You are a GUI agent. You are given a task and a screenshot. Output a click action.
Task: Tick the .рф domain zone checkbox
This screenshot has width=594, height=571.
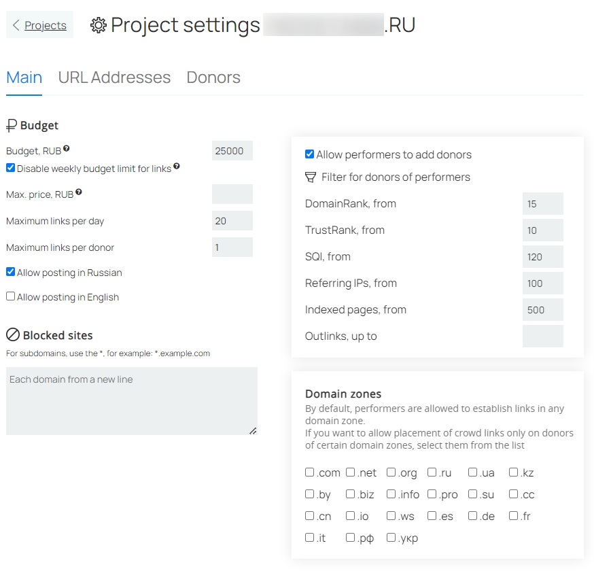point(351,537)
